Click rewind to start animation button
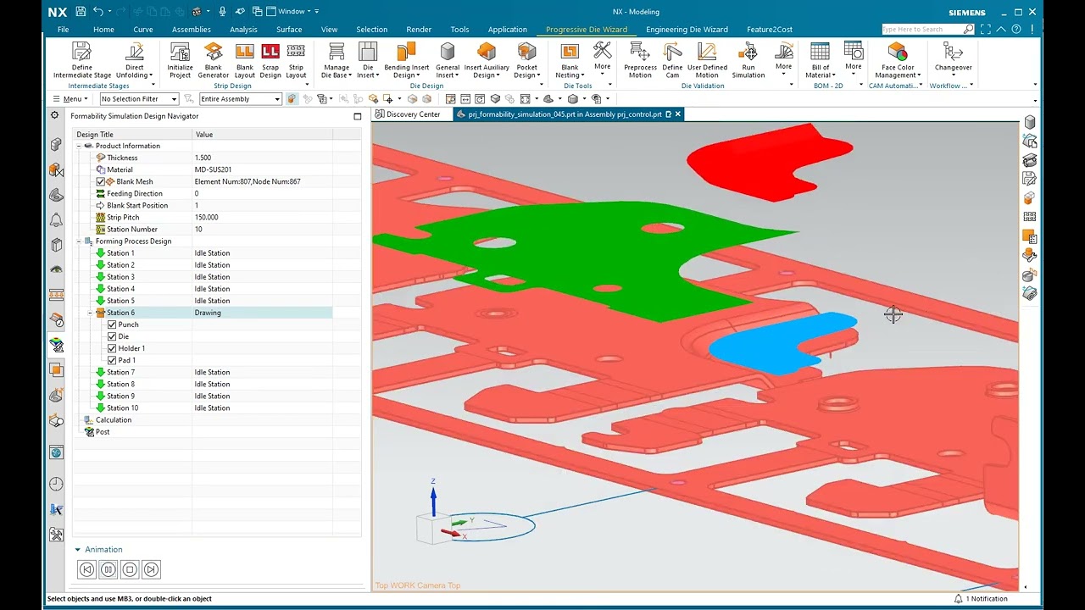This screenshot has height=610, width=1085. pyautogui.click(x=86, y=570)
